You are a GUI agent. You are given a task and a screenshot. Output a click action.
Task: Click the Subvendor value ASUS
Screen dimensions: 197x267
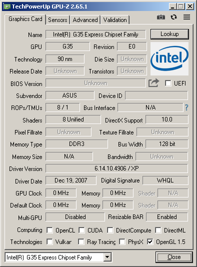tap(70, 95)
